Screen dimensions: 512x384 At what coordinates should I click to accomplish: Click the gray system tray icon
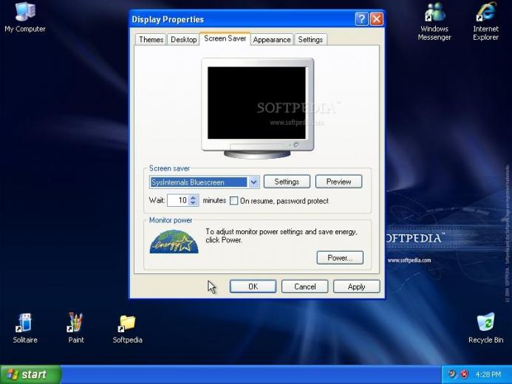point(451,374)
